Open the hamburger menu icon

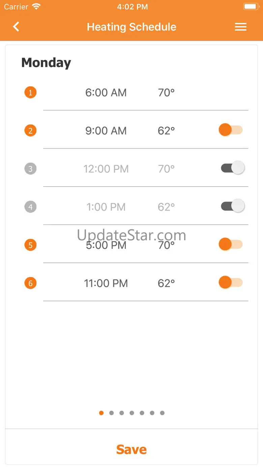241,27
